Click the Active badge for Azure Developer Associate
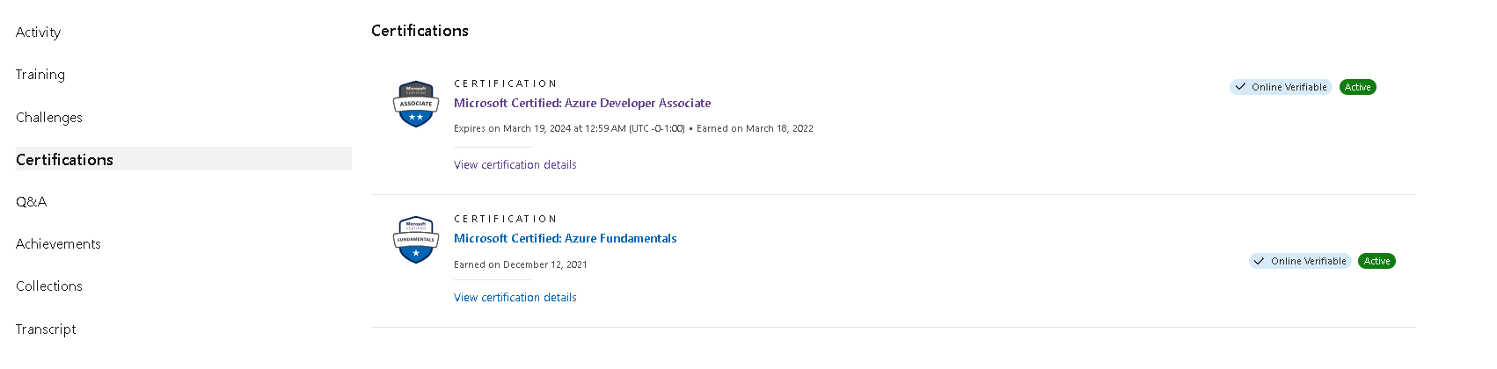Screen dimensions: 1497x369 [x=1357, y=87]
